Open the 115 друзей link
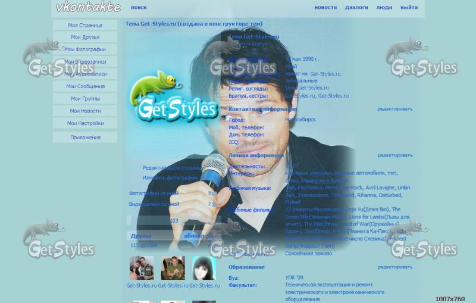The height and width of the screenshot is (303, 476). click(143, 245)
